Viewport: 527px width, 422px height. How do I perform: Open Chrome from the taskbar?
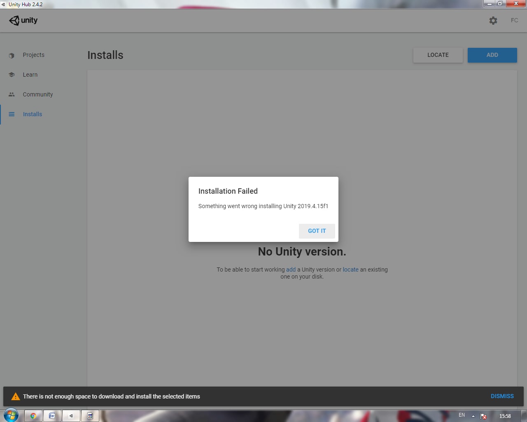click(x=33, y=416)
